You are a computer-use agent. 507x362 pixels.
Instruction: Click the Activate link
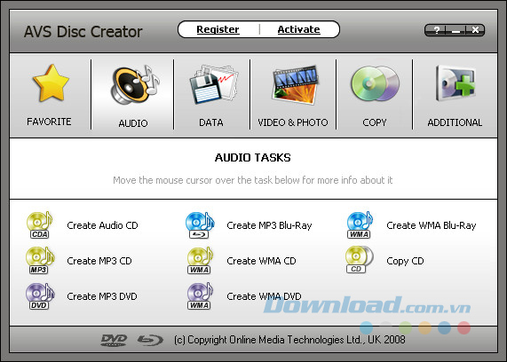click(298, 29)
